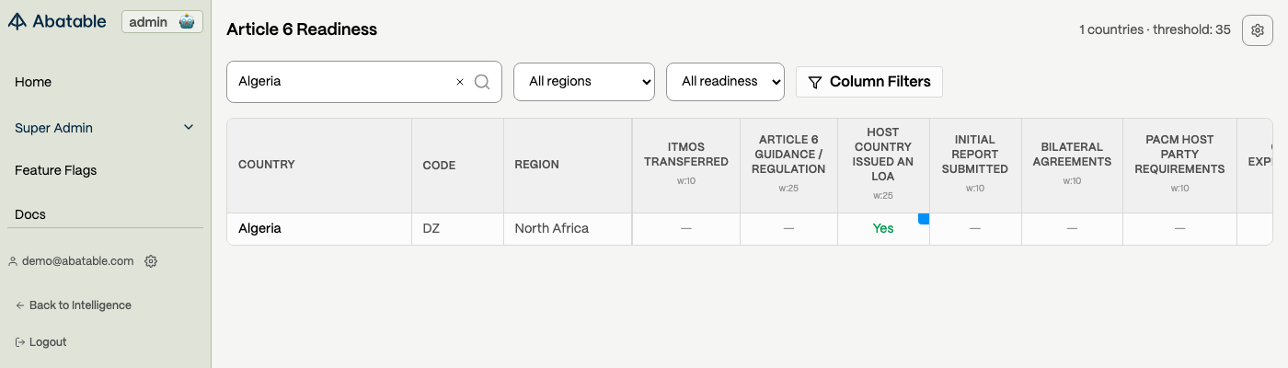This screenshot has width=1288, height=368.
Task: Click the funnel icon in Column Filters
Action: 814,82
